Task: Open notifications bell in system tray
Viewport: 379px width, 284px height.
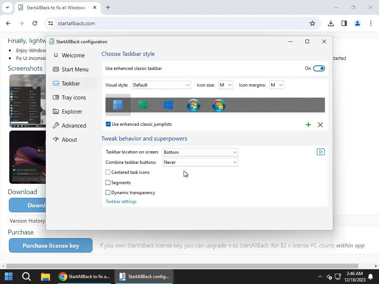Action: pos(370,277)
